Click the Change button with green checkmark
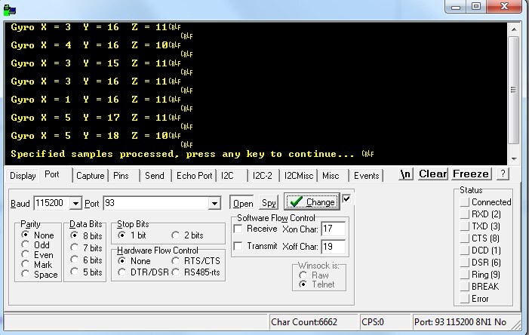The width and height of the screenshot is (529, 335). pos(312,202)
